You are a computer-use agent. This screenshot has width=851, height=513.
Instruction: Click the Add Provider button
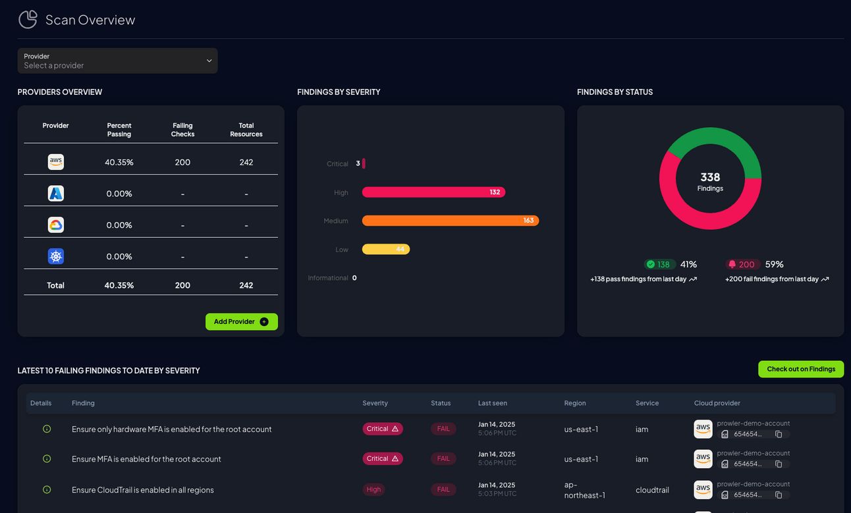point(242,321)
